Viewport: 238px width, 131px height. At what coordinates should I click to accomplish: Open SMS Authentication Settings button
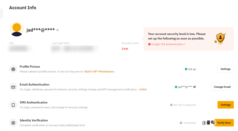pyautogui.click(x=225, y=105)
